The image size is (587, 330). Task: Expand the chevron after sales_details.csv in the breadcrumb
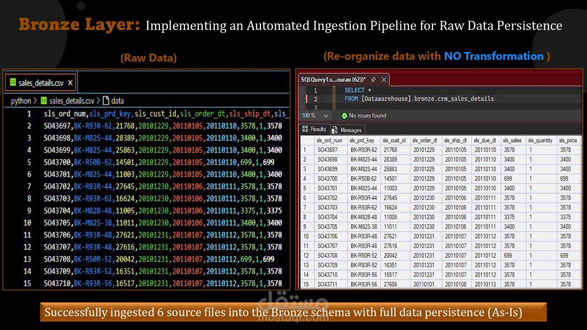tap(98, 101)
